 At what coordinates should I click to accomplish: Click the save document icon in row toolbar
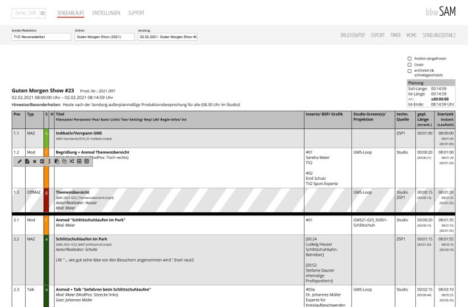[27, 161]
